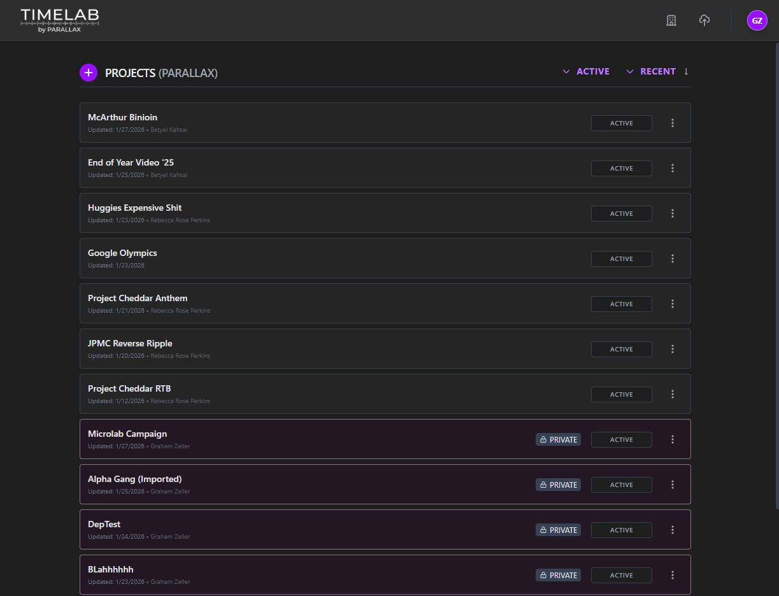Expand the kebab options for BLahhhhhh
Screen dimensions: 779x596
672,575
